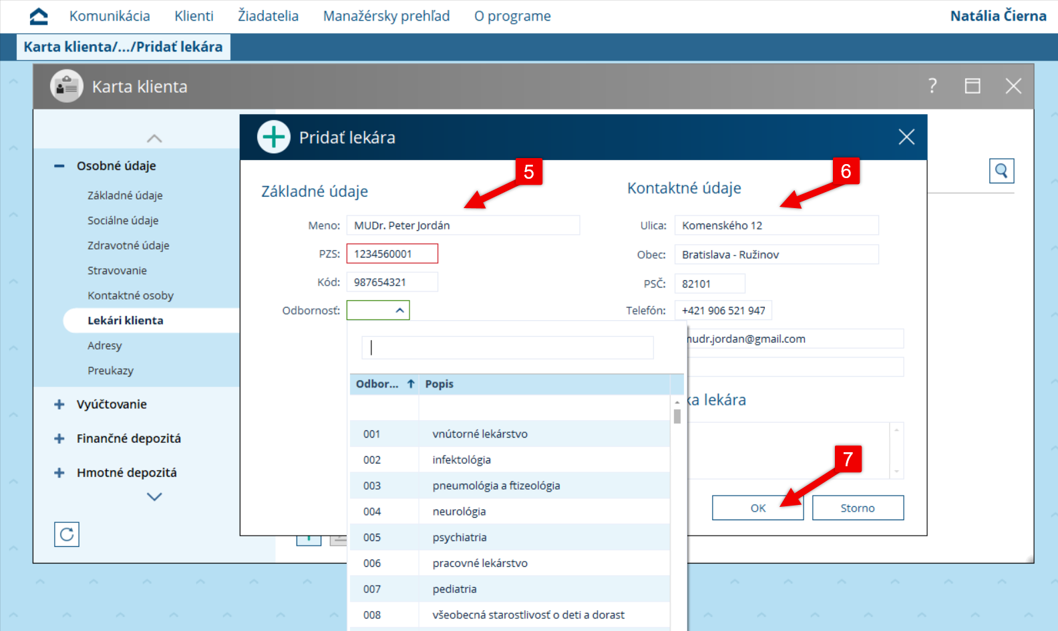The image size is (1058, 631).
Task: Select the Karta klienta/.../Pridať lekára tab
Action: (124, 47)
